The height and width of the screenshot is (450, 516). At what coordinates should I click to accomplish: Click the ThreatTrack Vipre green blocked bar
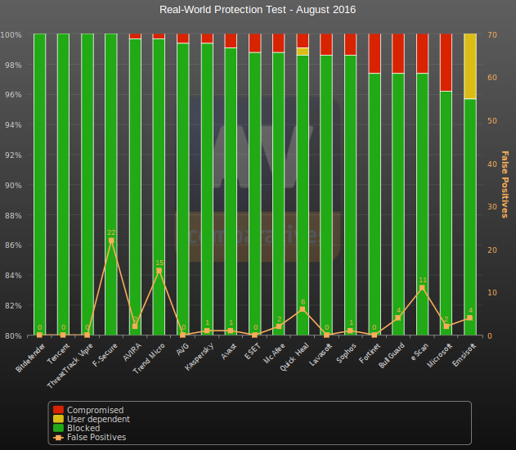pyautogui.click(x=87, y=184)
